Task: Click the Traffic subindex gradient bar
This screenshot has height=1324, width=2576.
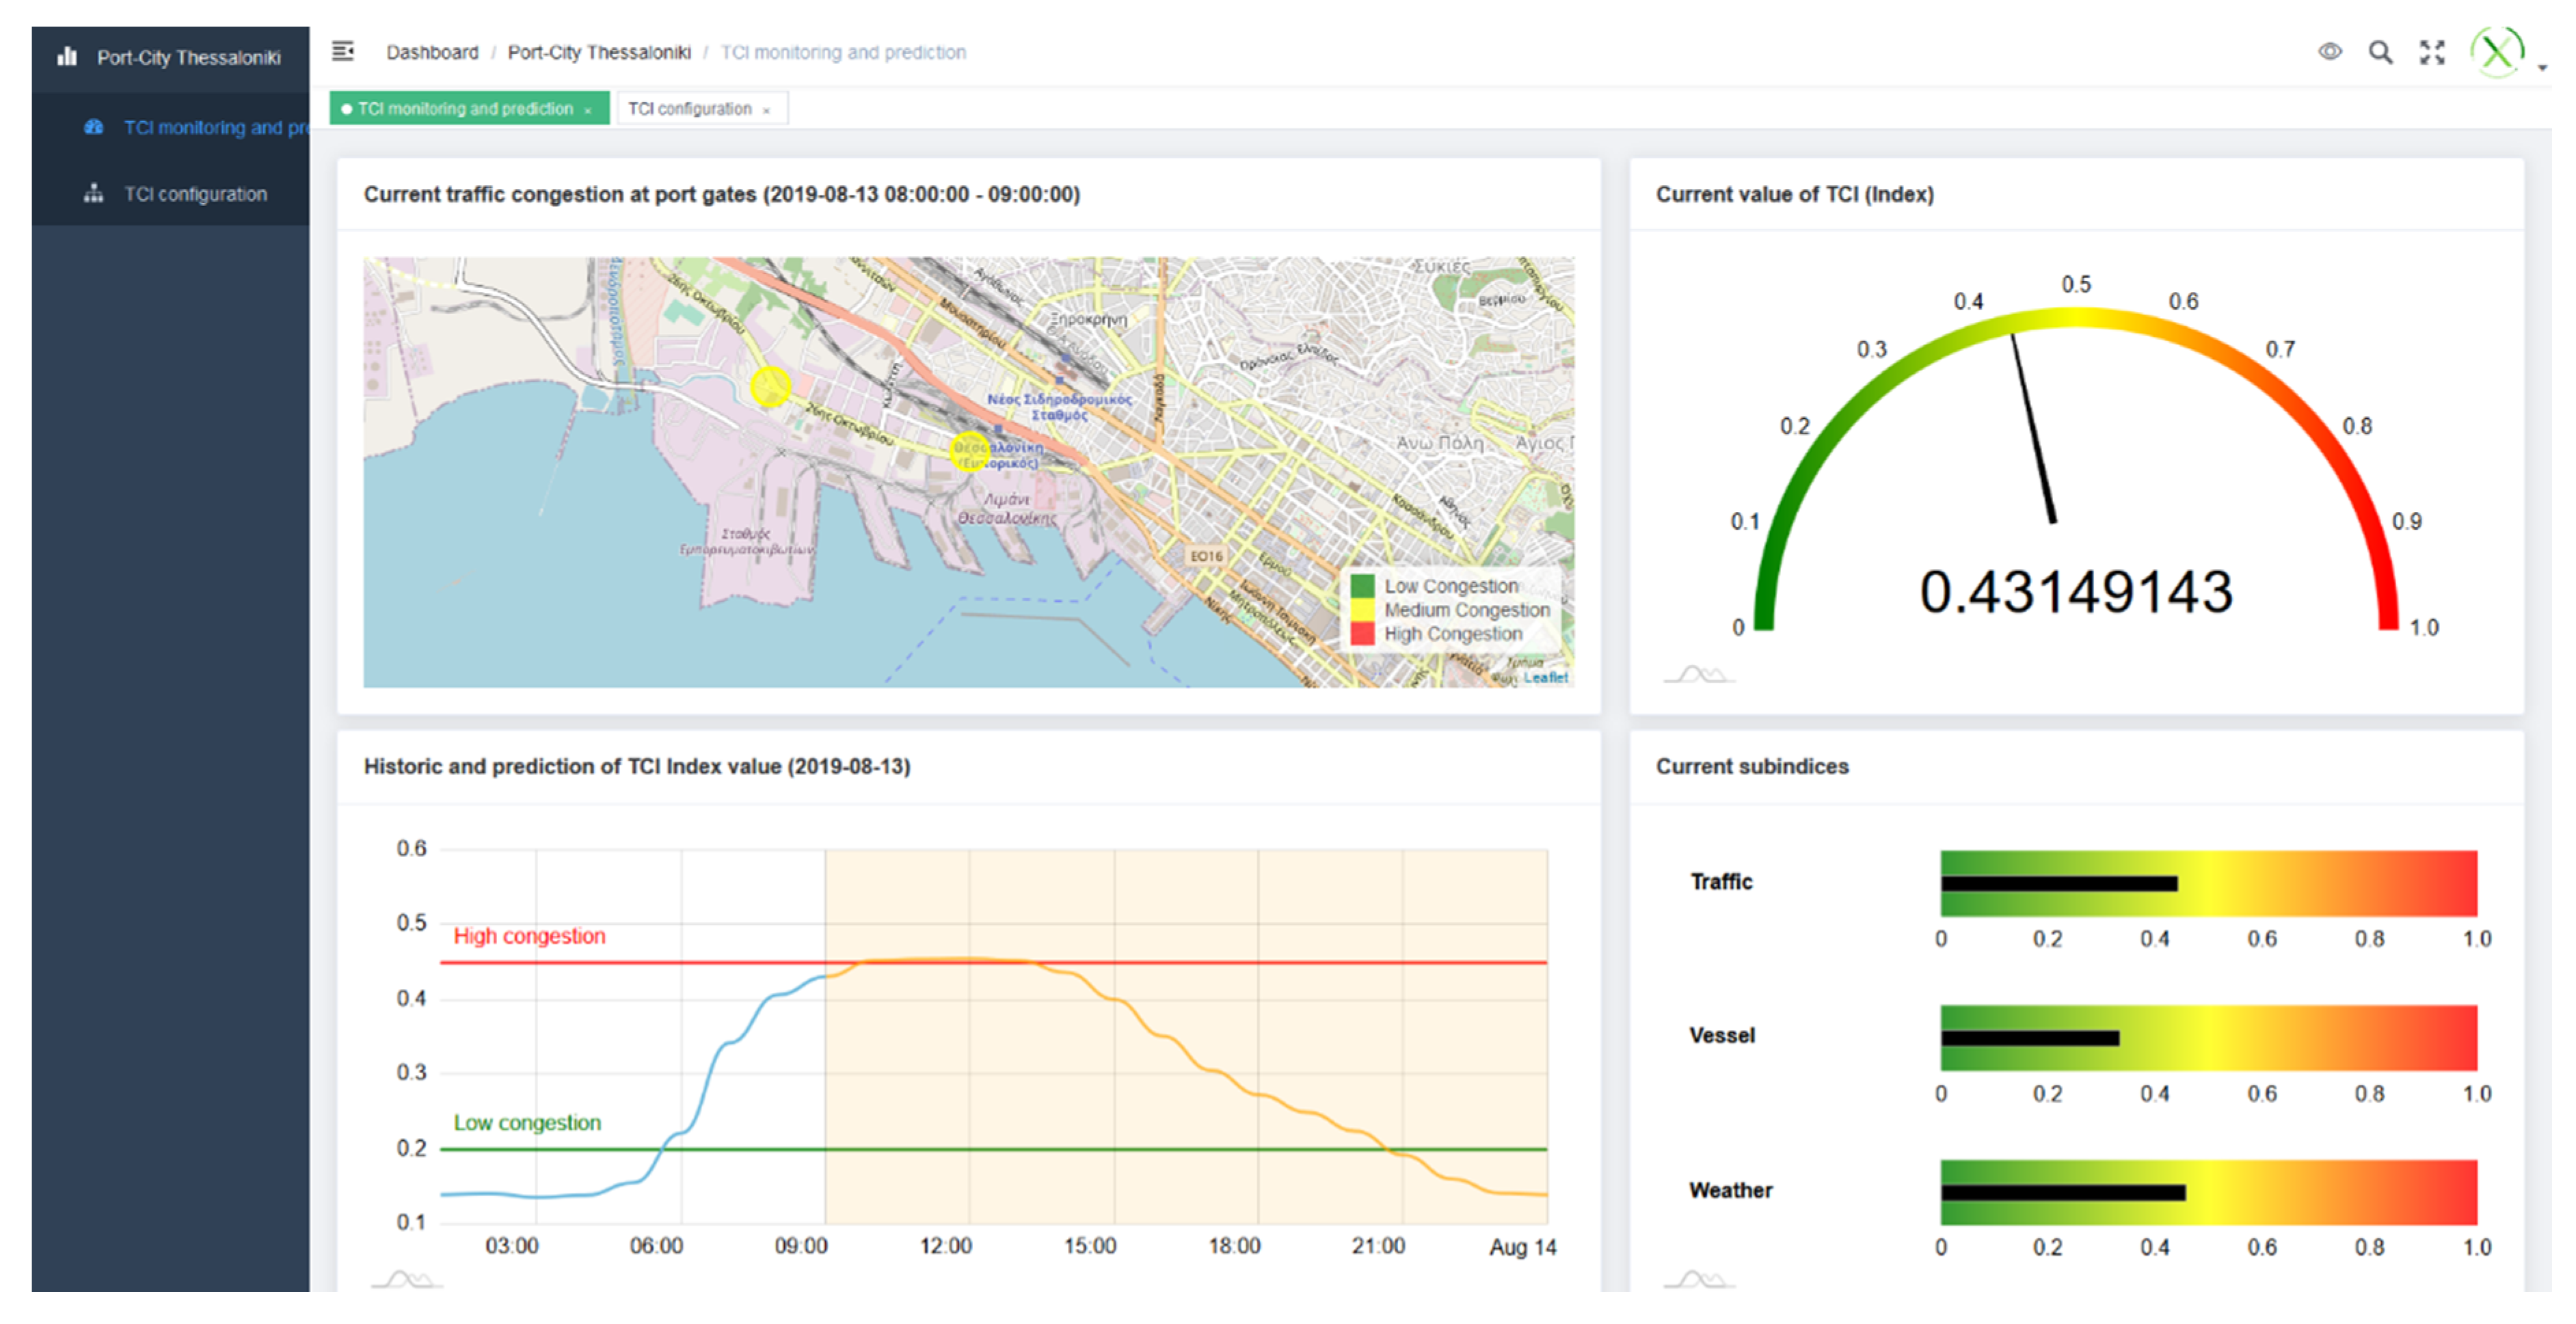Action: [2208, 883]
